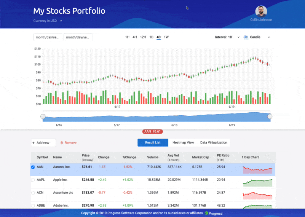Screen dimensions: 305x217
Task: Click the blue navigator area chart
Action: pos(156,117)
